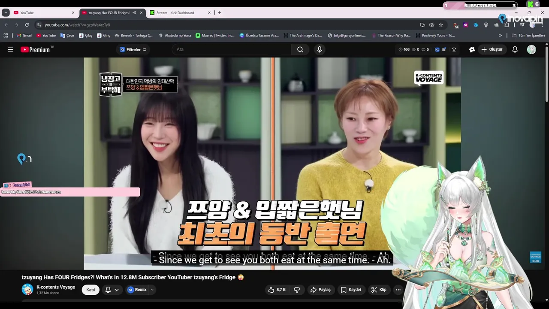Open the Maeres Twitter bookmark
549x309 pixels.
coord(215,36)
